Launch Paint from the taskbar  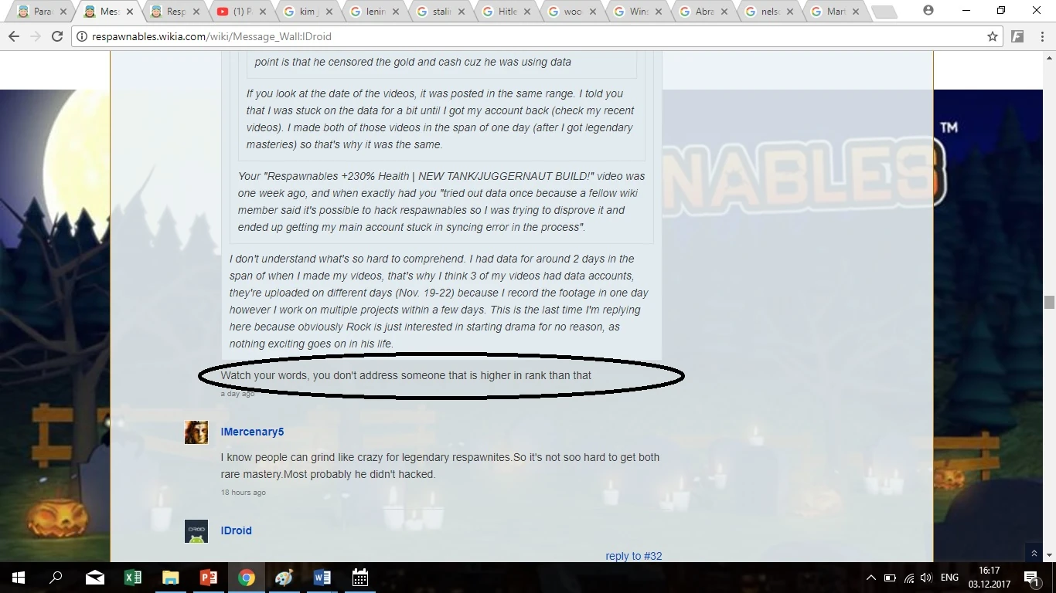point(284,578)
